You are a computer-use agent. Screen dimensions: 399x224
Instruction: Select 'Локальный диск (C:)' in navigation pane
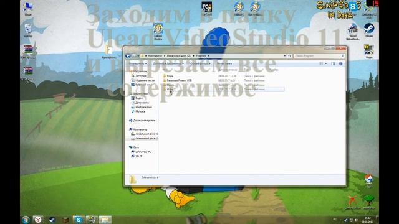click(x=147, y=134)
